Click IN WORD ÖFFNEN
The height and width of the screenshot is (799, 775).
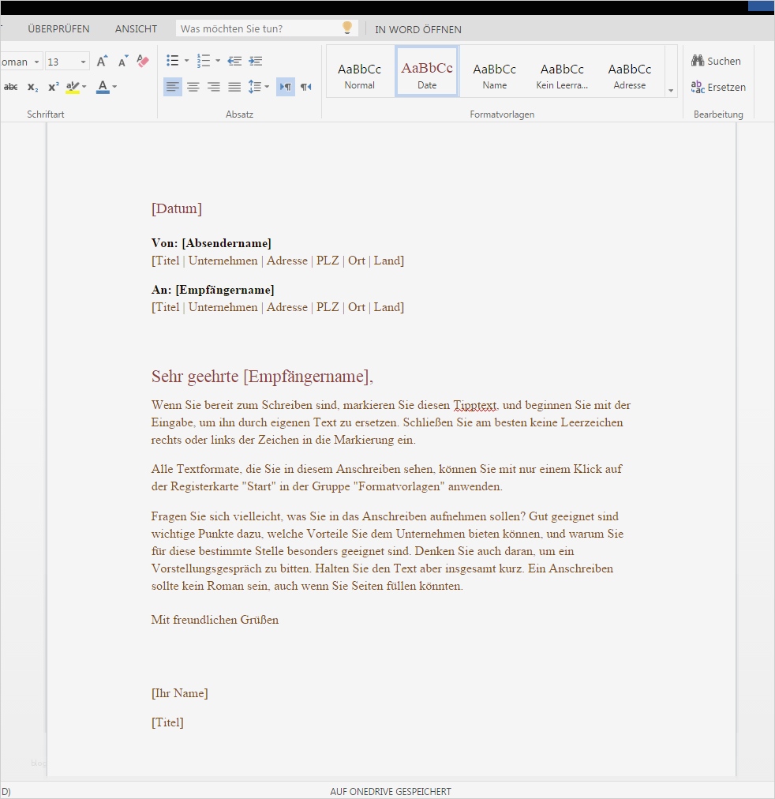point(418,29)
